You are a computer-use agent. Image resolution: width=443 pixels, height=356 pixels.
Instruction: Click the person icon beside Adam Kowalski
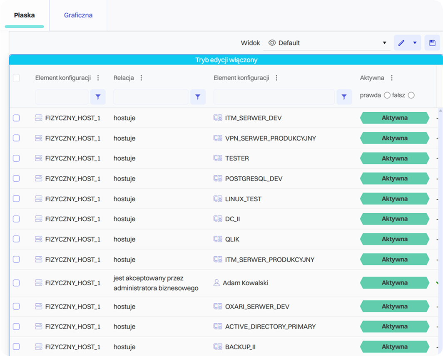coord(217,283)
